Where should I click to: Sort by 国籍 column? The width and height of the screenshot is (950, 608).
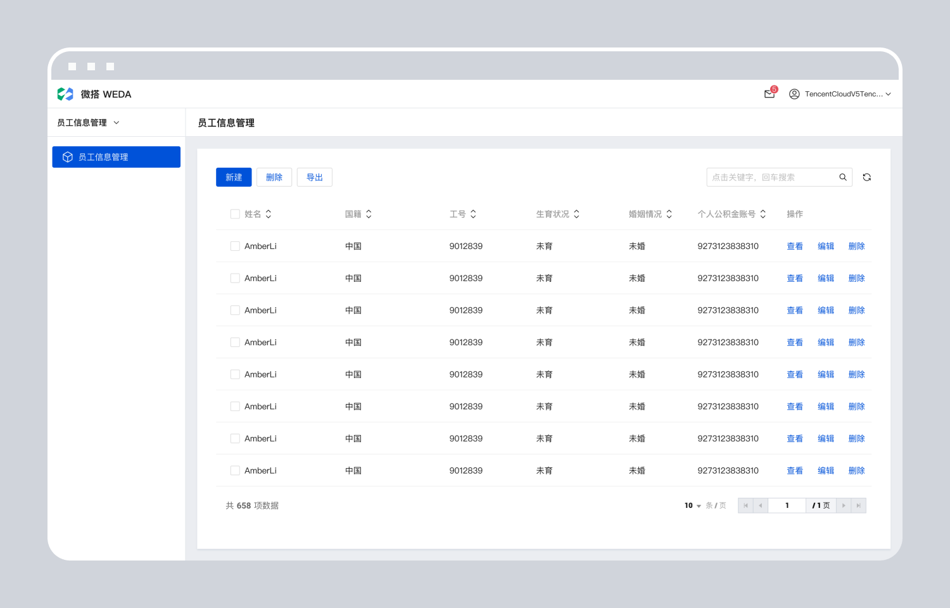click(369, 214)
